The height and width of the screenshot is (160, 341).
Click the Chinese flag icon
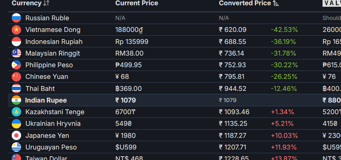click(x=16, y=77)
